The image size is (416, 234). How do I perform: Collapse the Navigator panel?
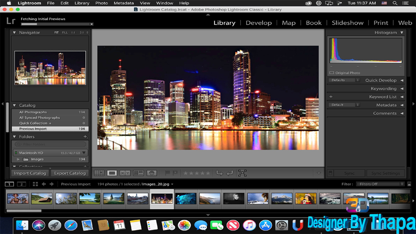[x=14, y=32]
